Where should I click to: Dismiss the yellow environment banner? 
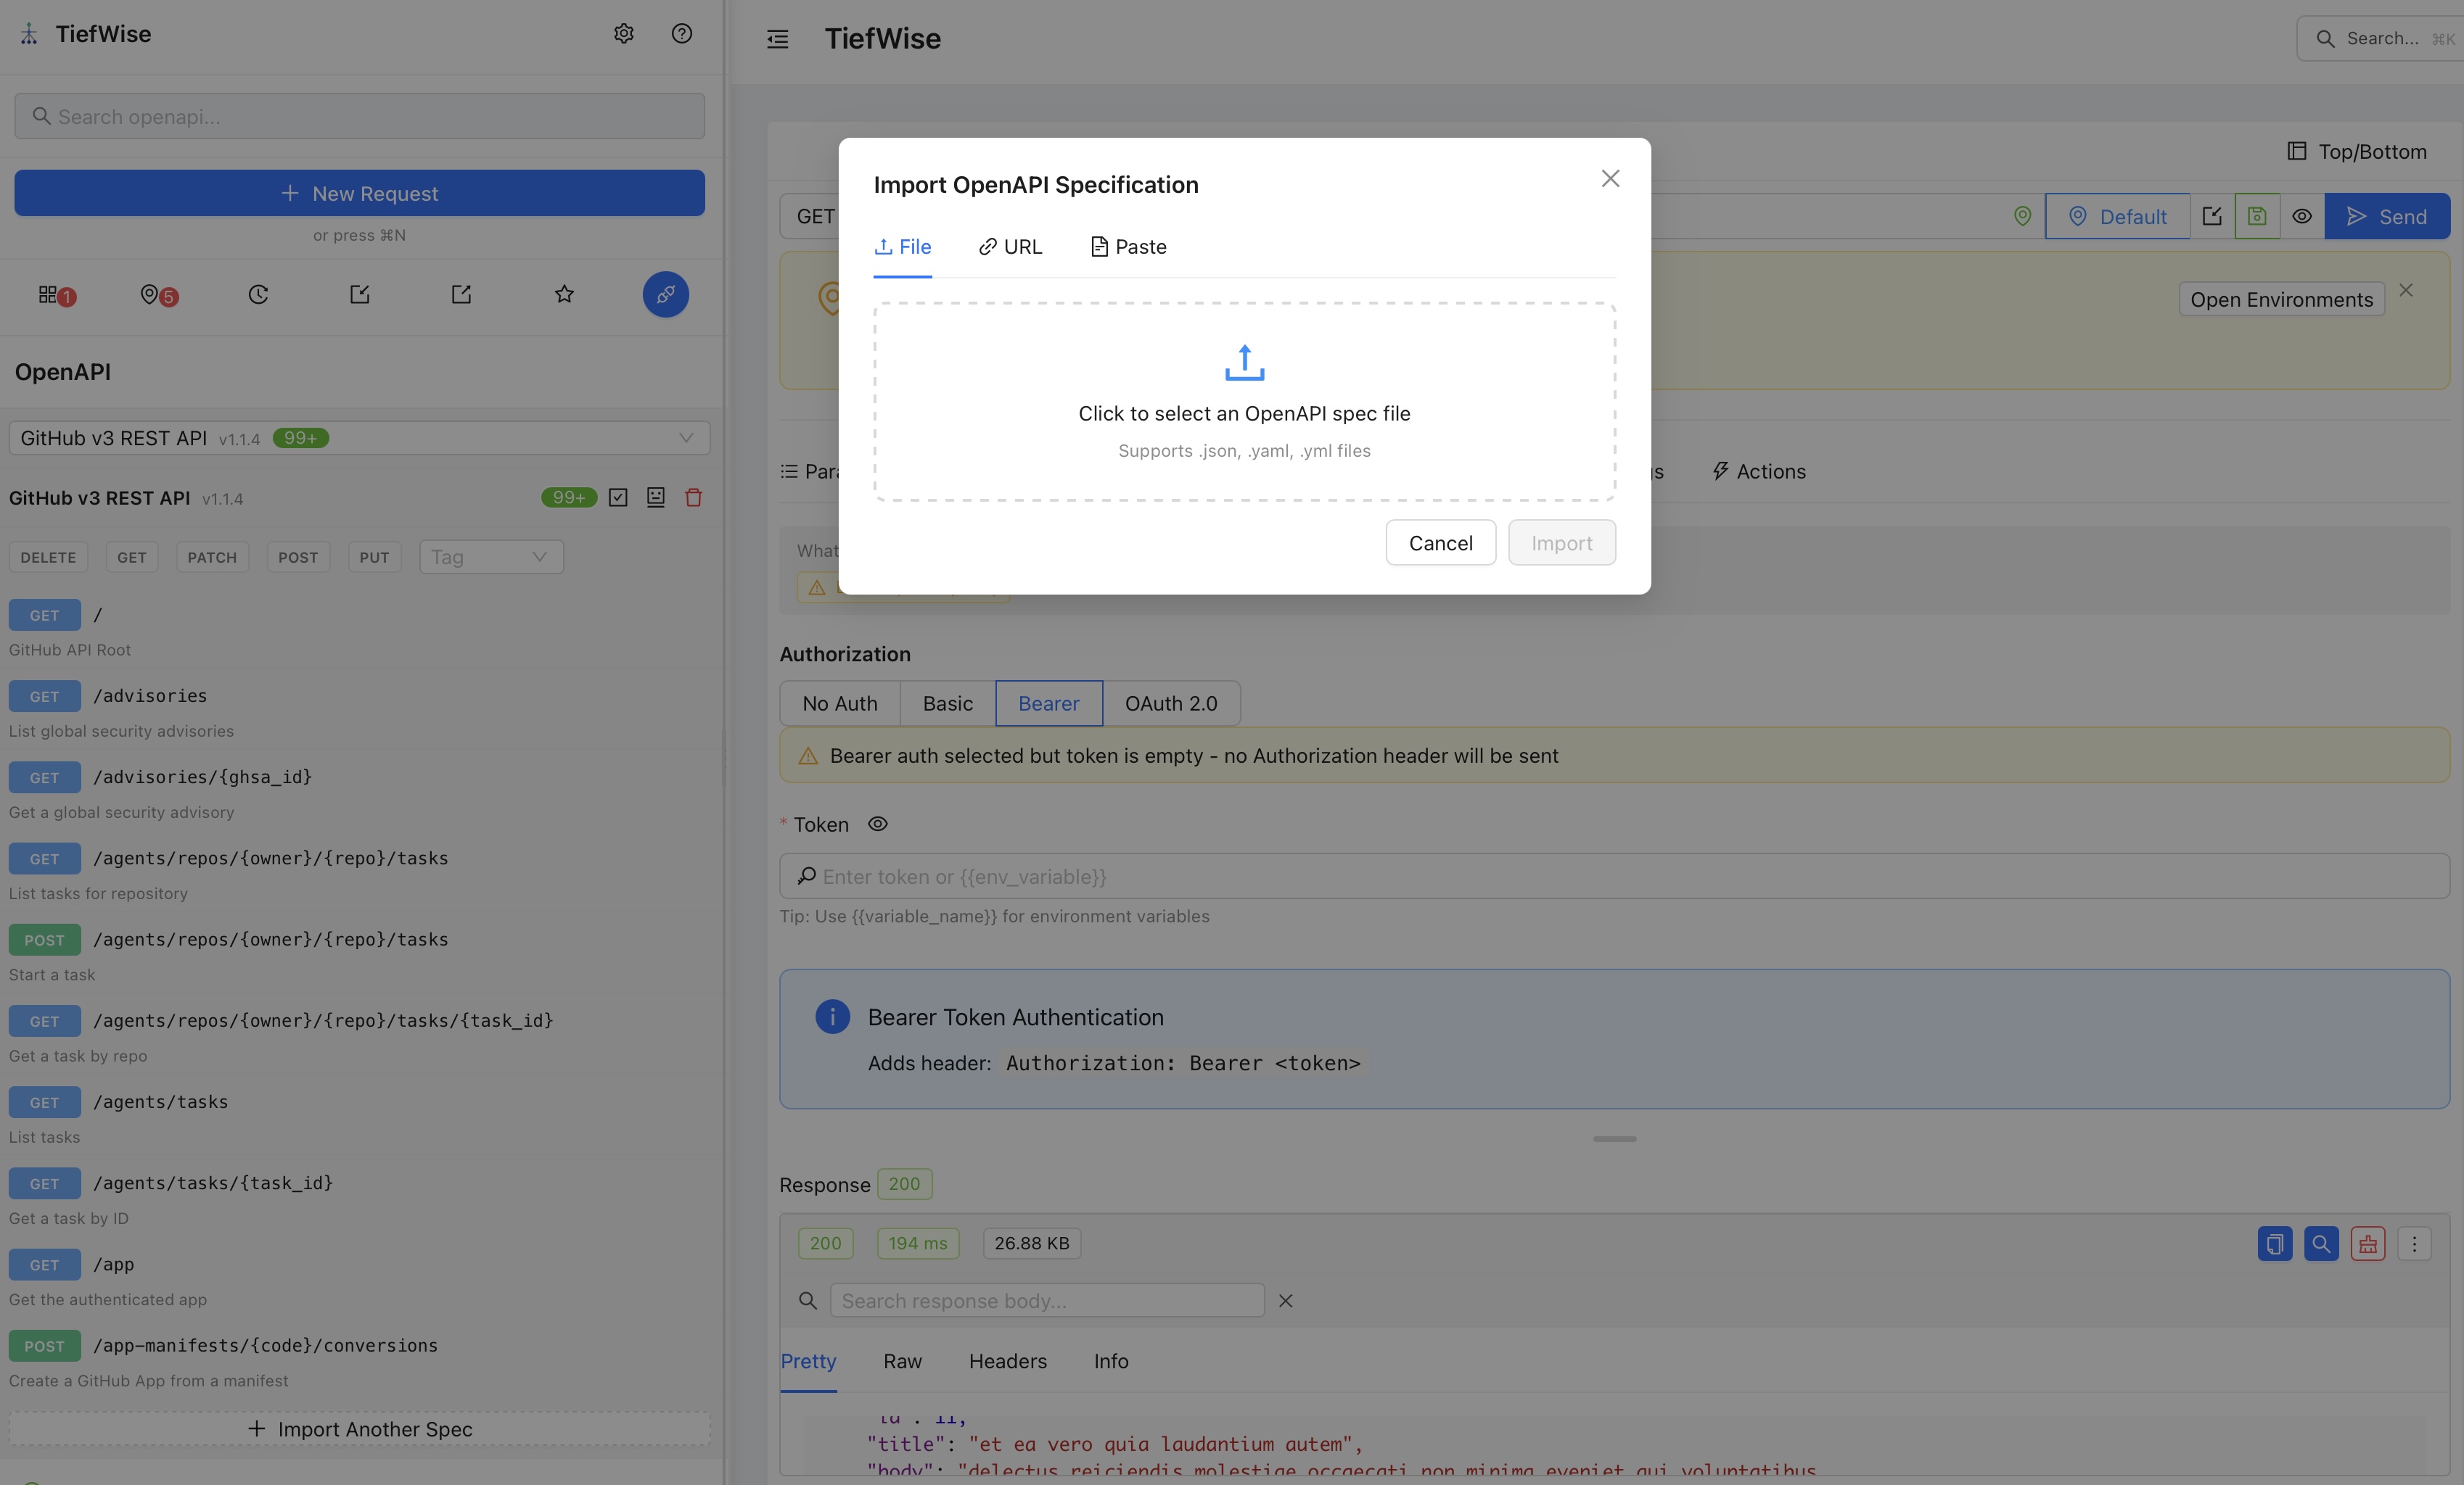[x=2406, y=290]
